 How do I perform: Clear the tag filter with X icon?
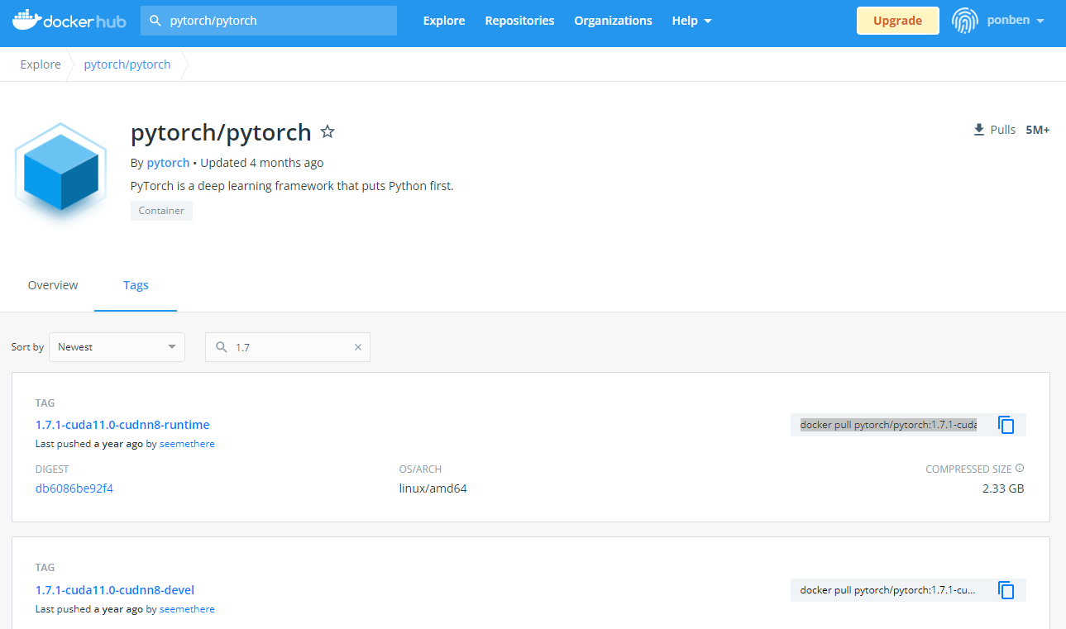[358, 347]
